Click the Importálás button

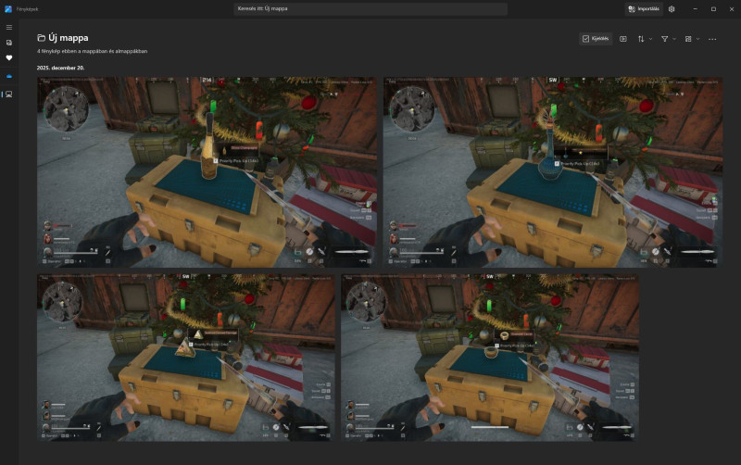644,9
